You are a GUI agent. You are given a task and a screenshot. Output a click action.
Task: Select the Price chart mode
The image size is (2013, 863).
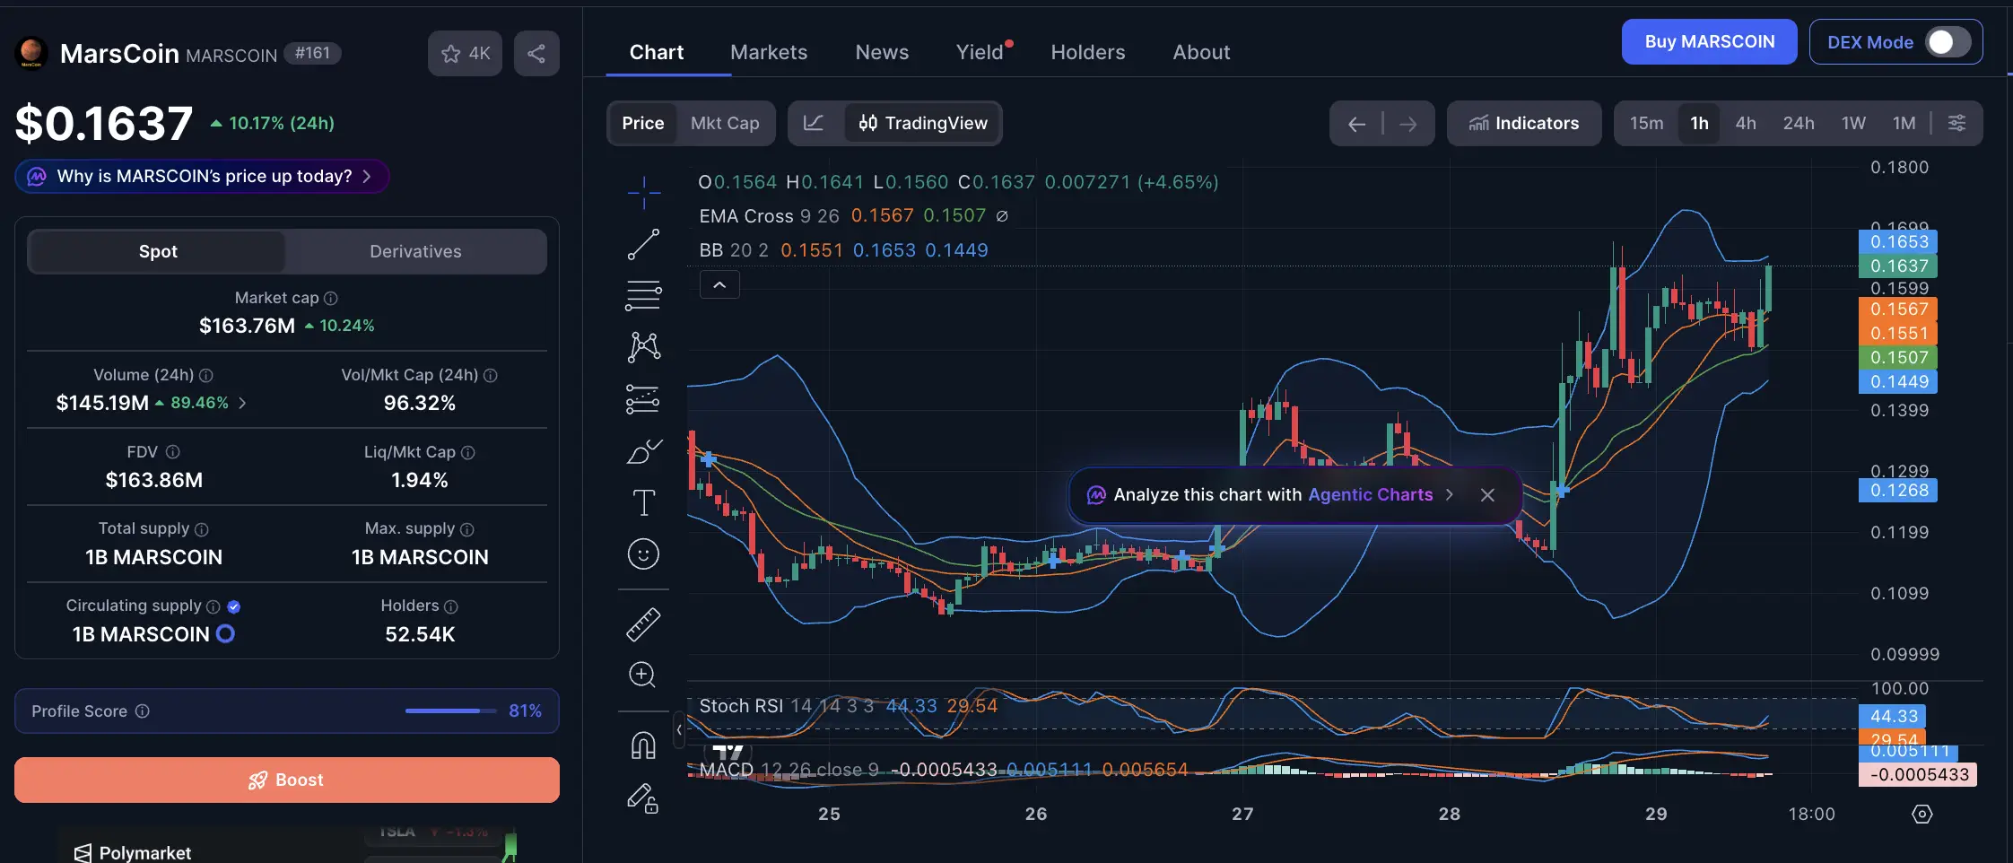coord(643,123)
